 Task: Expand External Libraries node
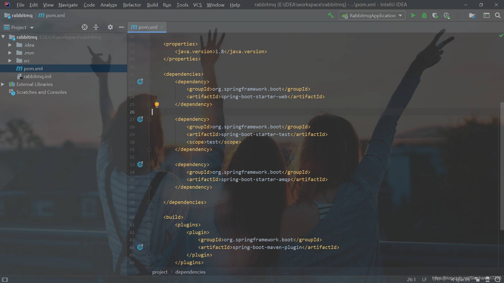3,84
